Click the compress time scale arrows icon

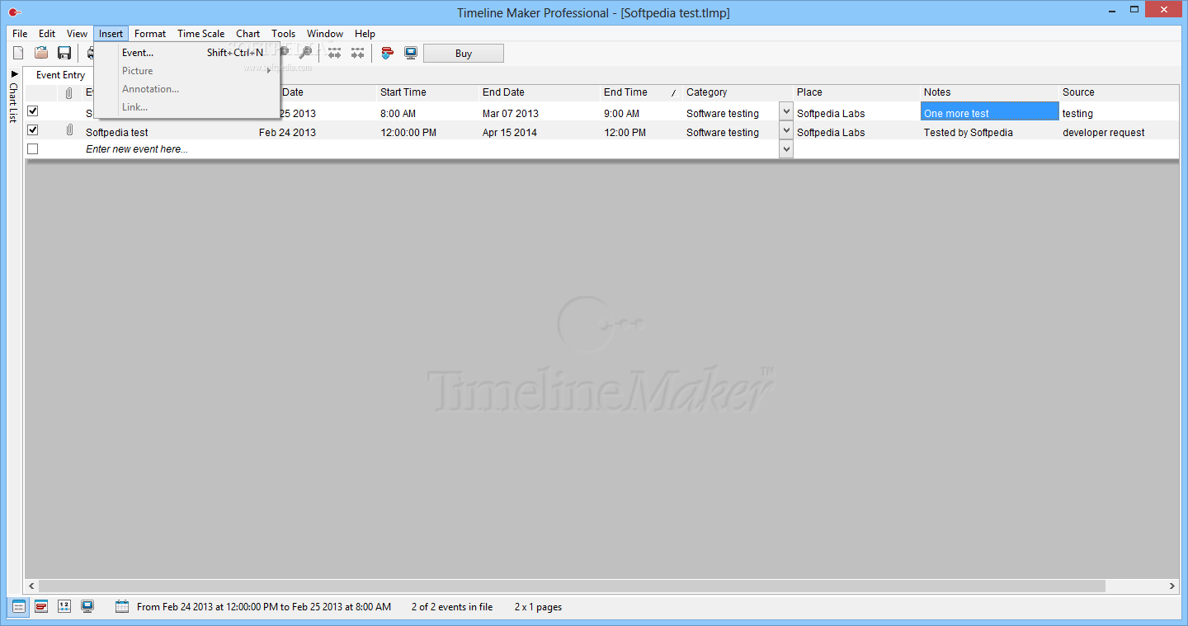pyautogui.click(x=357, y=53)
